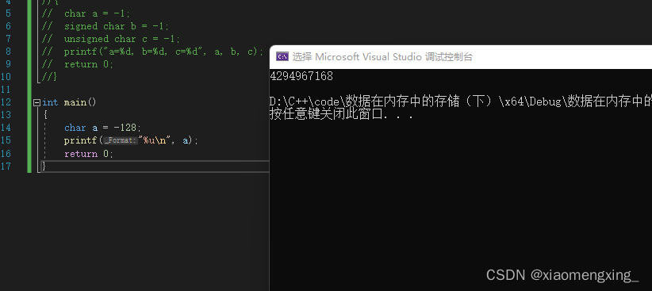Click line number 8 in gutter
The image size is (652, 291).
pos(8,52)
